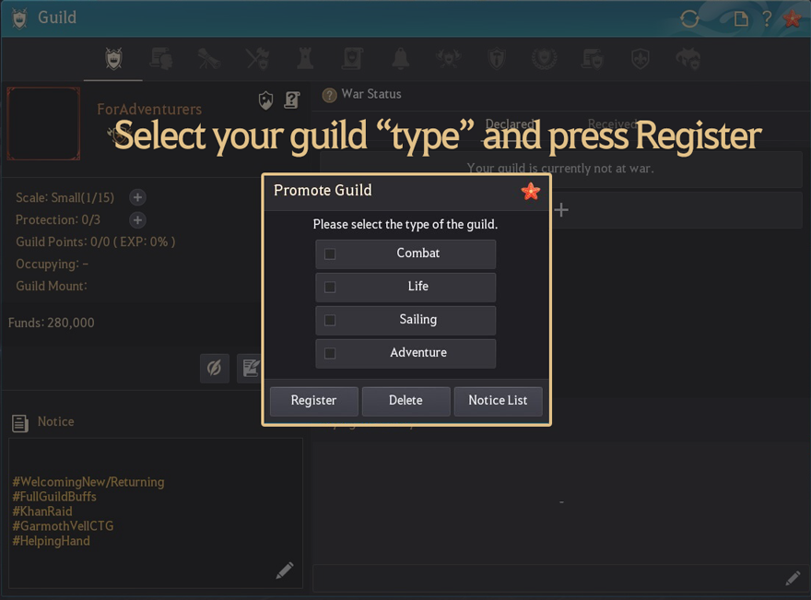Enable the Combat guild type checkbox
This screenshot has height=600, width=811.
[330, 253]
